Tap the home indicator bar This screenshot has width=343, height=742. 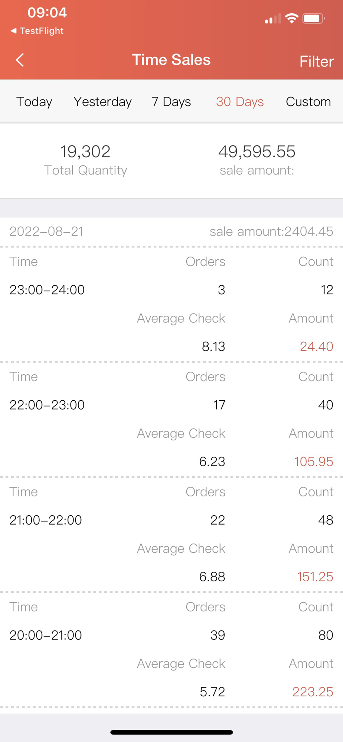pos(171,732)
